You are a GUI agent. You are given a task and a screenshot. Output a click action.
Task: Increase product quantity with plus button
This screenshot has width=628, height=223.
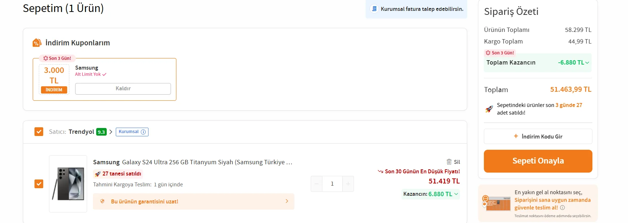click(348, 184)
